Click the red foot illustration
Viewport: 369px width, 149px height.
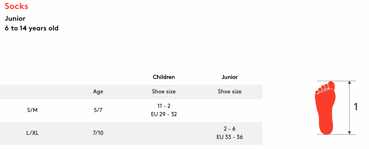[325, 108]
